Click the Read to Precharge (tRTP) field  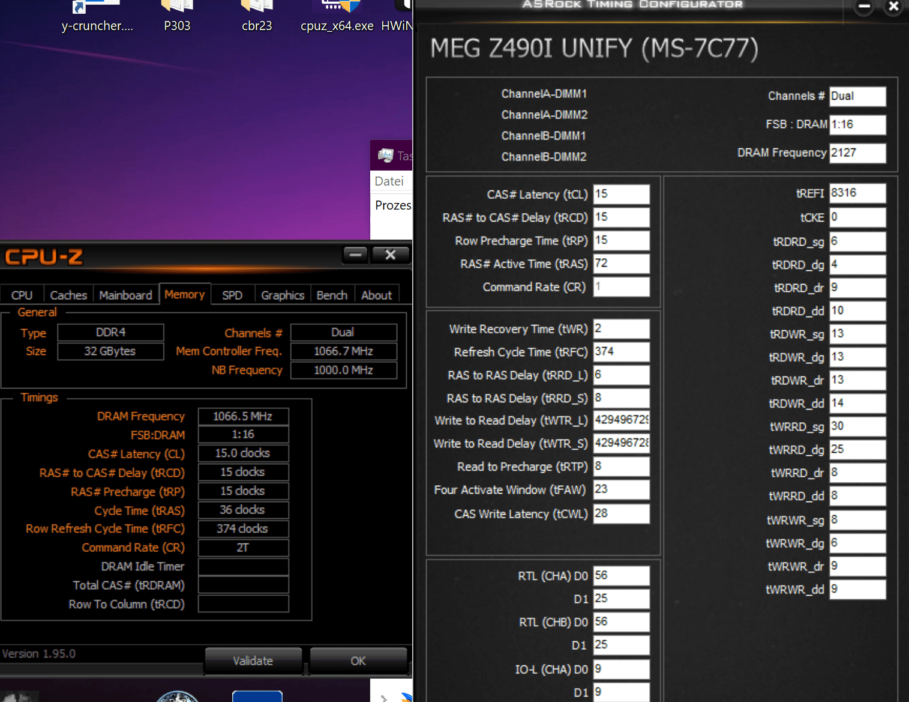[622, 466]
